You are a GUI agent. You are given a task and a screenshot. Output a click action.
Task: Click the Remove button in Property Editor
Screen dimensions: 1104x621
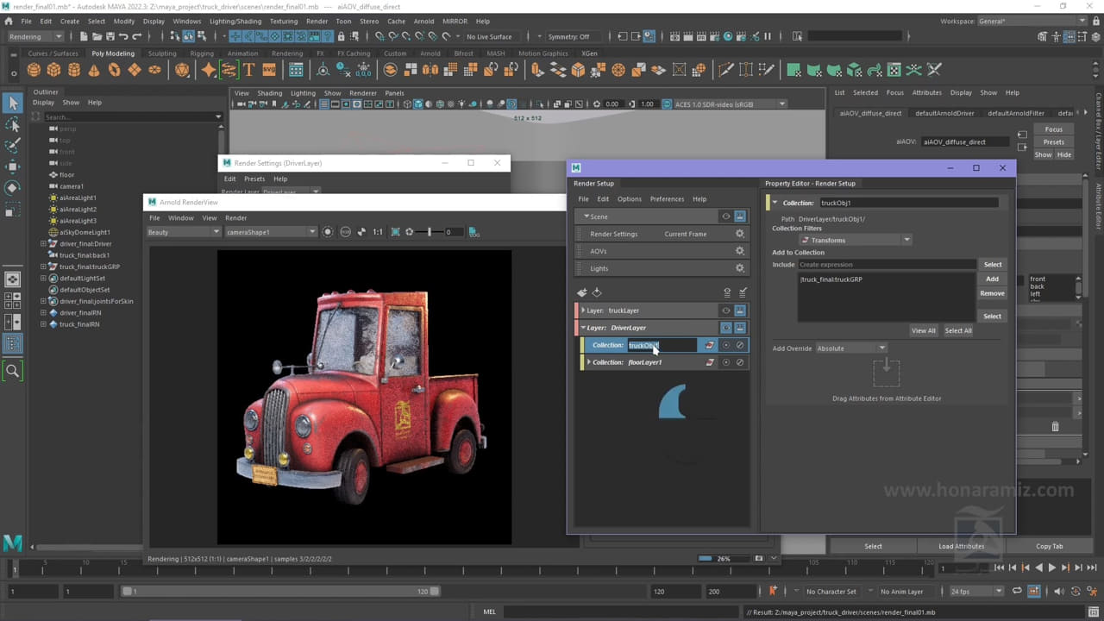(x=992, y=293)
